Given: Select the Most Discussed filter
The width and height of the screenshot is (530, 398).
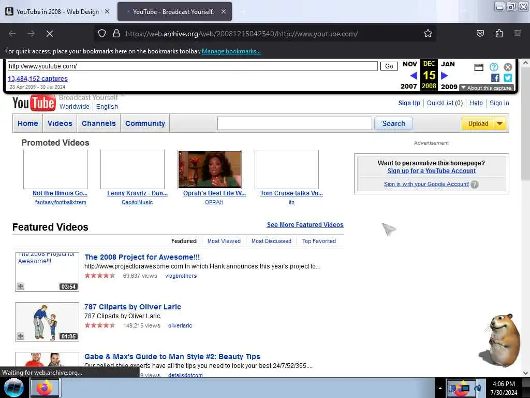Looking at the screenshot, I should [271, 241].
